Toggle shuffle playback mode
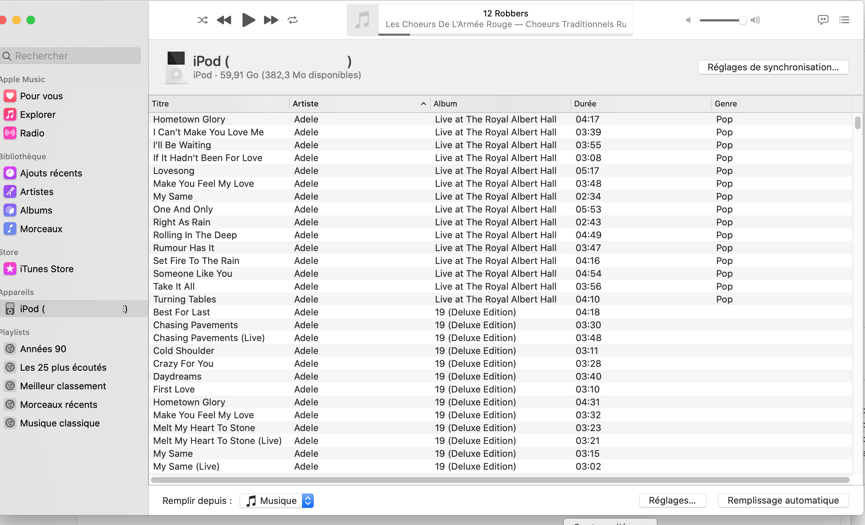 point(202,20)
